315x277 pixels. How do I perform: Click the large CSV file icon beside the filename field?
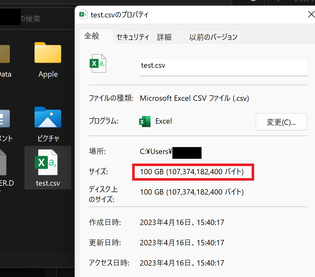pyautogui.click(x=98, y=63)
